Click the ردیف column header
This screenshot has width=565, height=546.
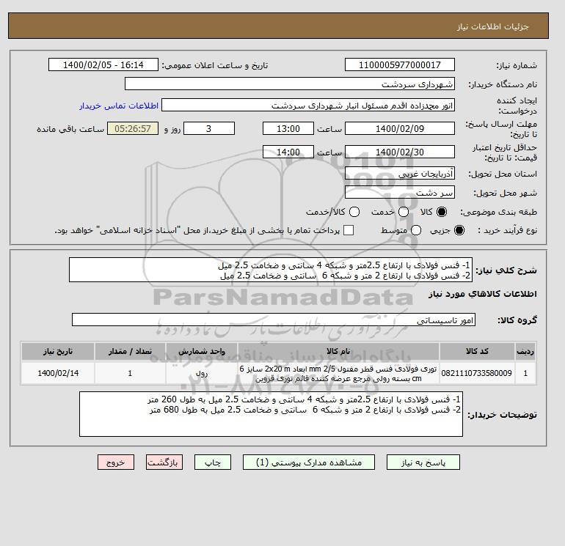pos(525,351)
